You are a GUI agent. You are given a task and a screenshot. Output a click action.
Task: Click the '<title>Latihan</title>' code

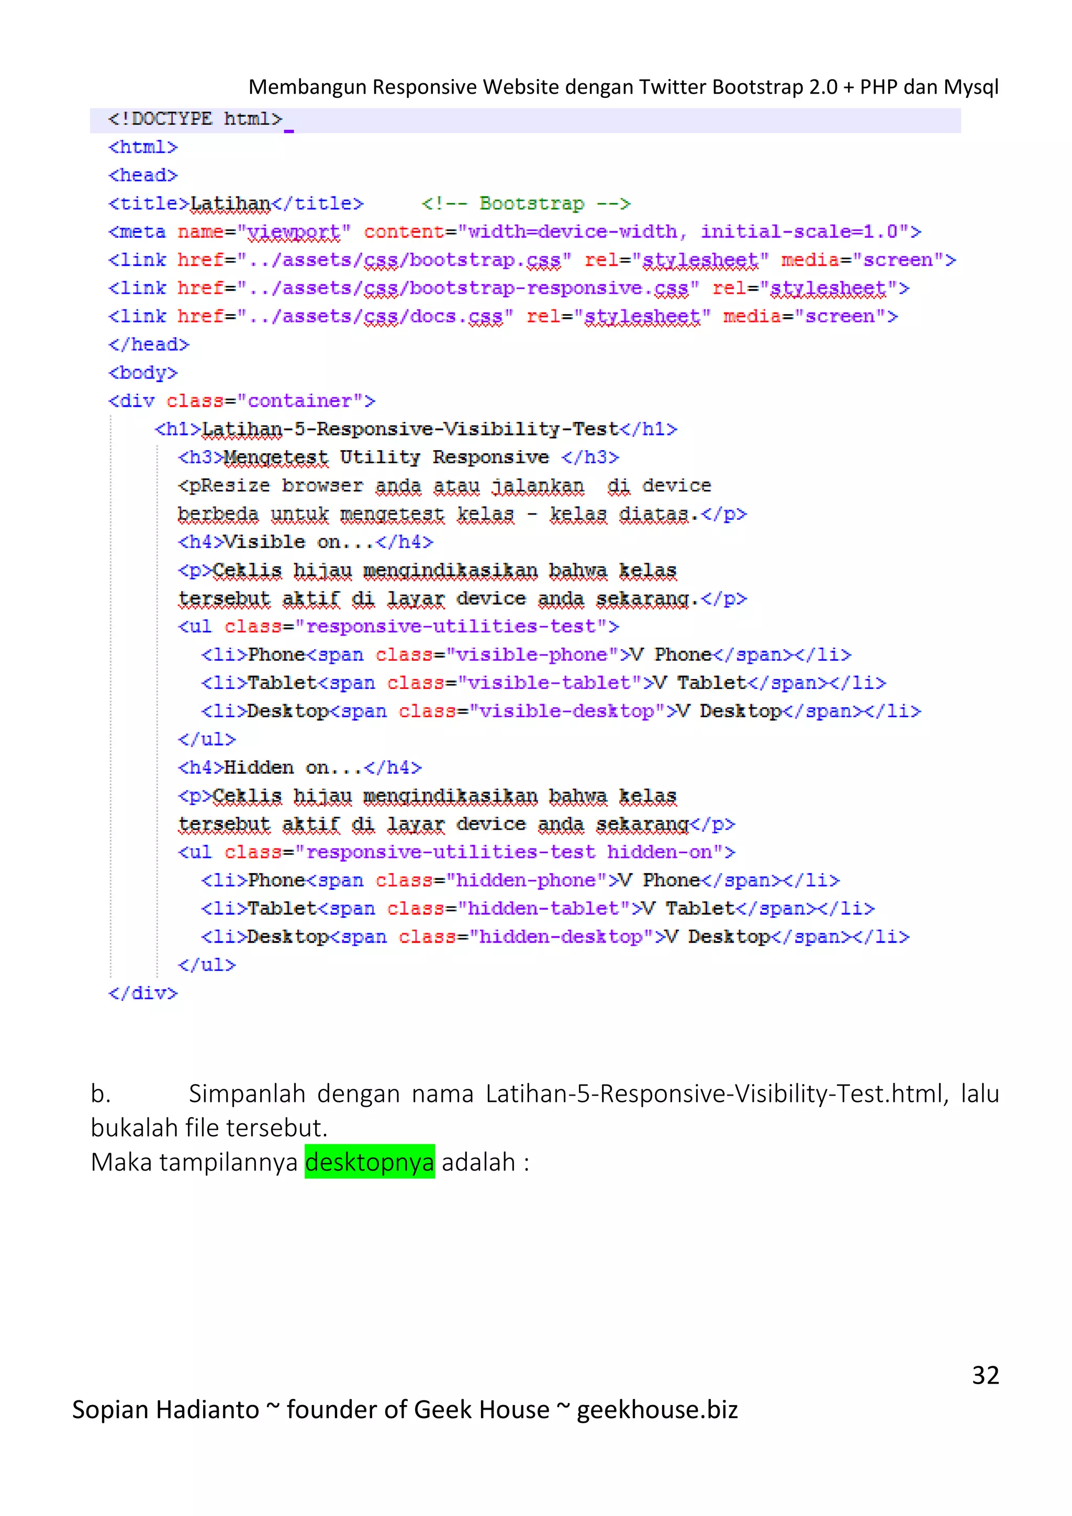tap(236, 204)
